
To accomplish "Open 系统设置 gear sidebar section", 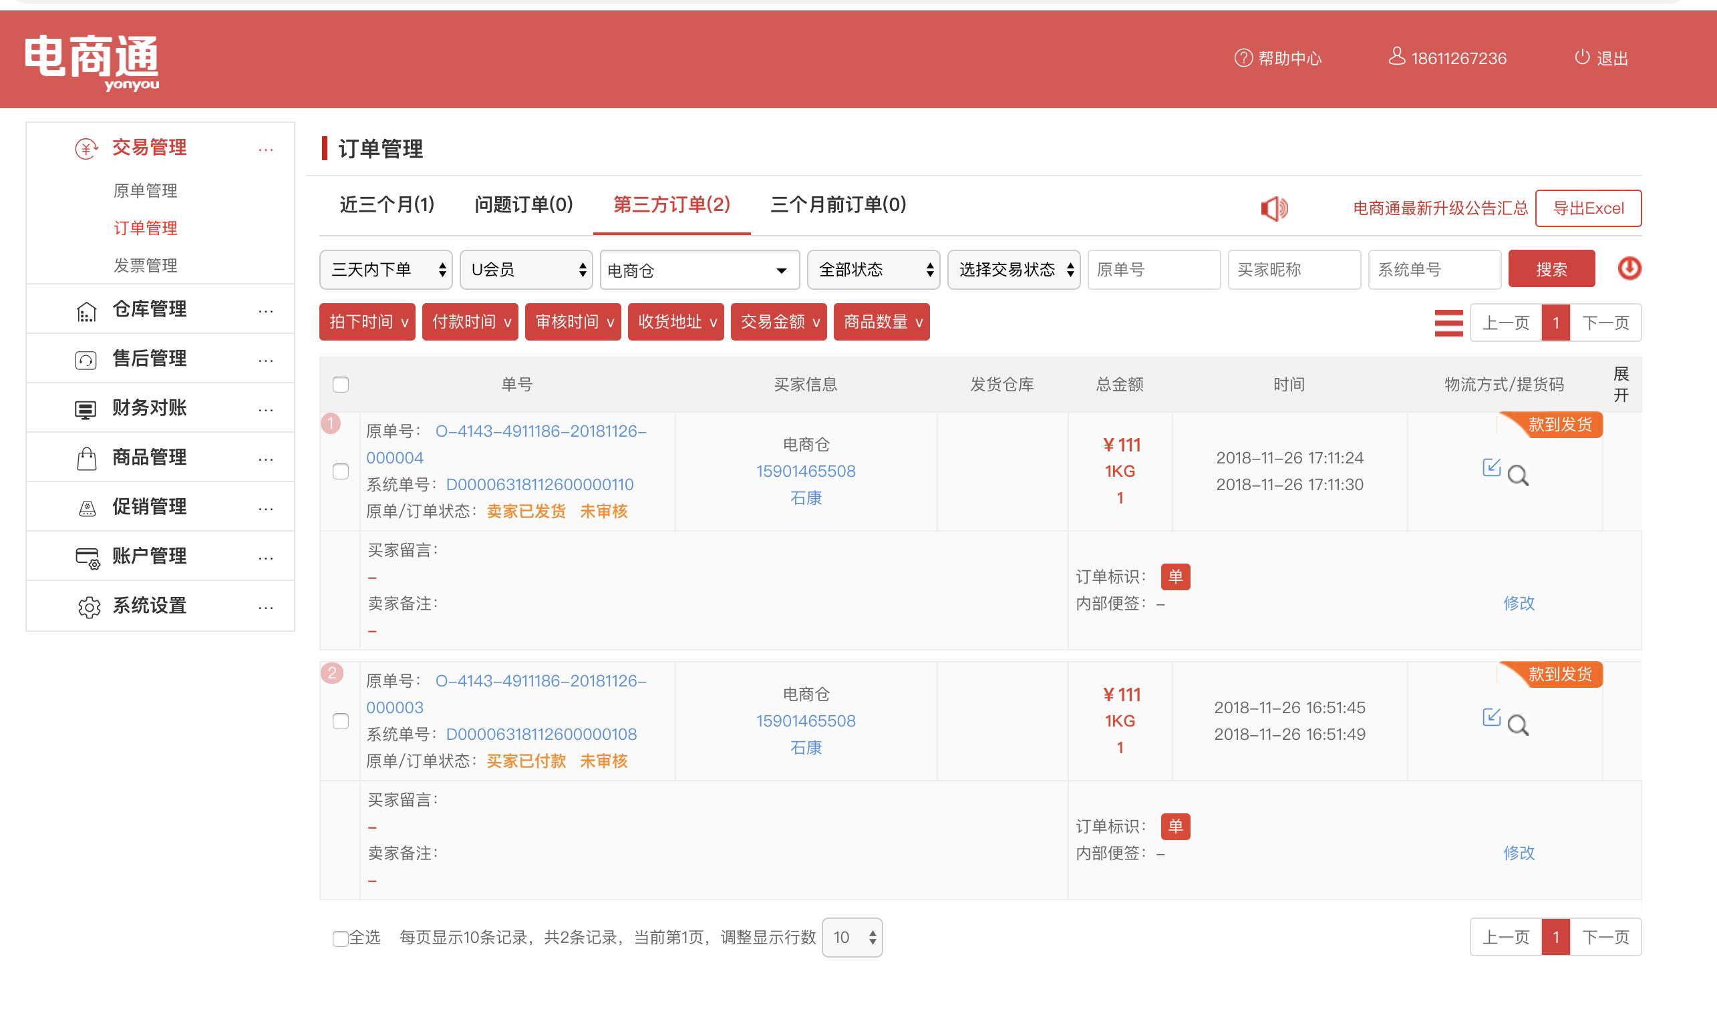I will coord(149,606).
